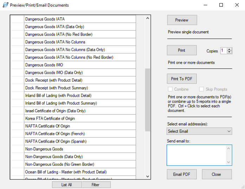This screenshot has width=245, height=189.
Task: Select Israel Certificate of Origin (Data Only)
Action: (x=80, y=111)
